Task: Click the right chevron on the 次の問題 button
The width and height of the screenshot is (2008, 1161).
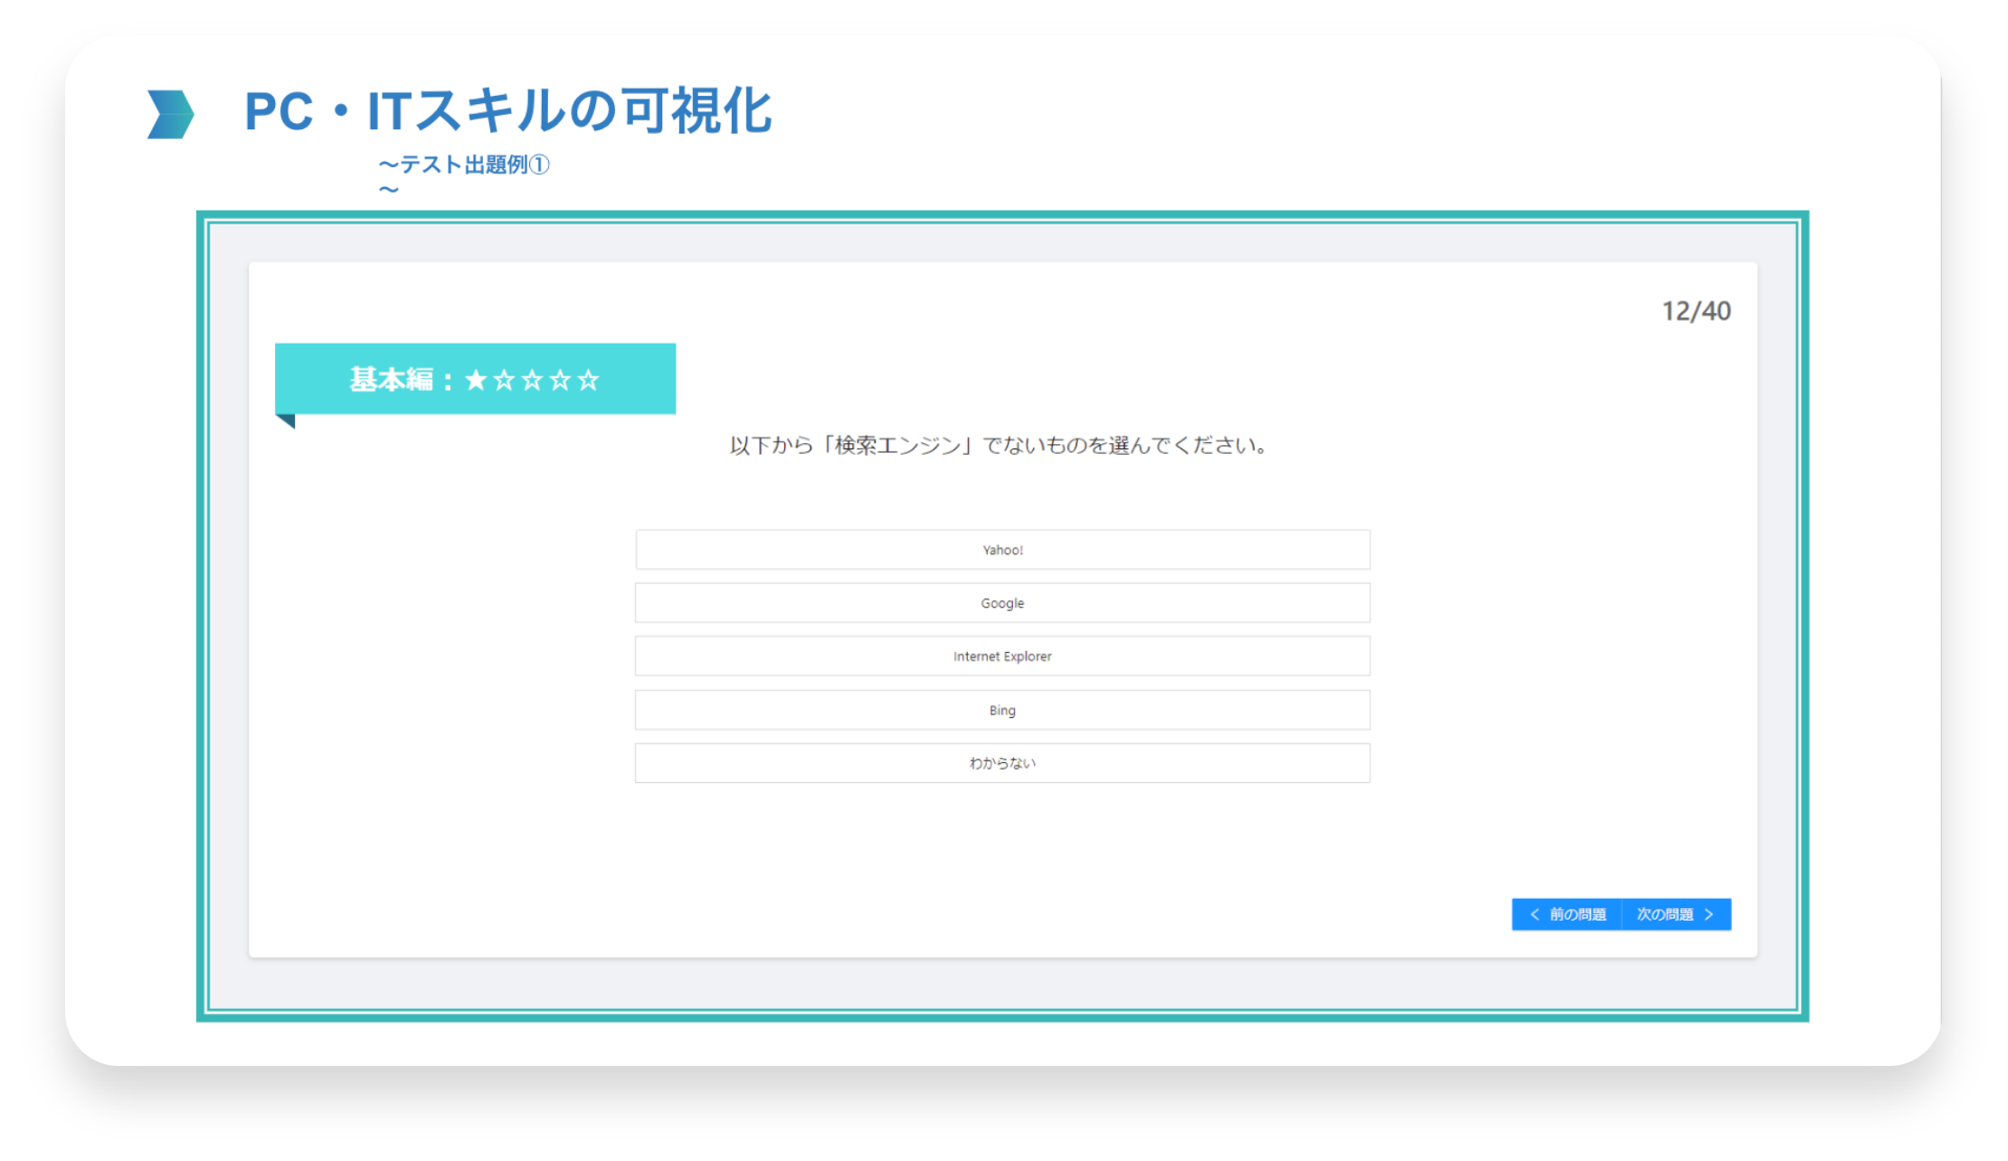Action: 1709,914
